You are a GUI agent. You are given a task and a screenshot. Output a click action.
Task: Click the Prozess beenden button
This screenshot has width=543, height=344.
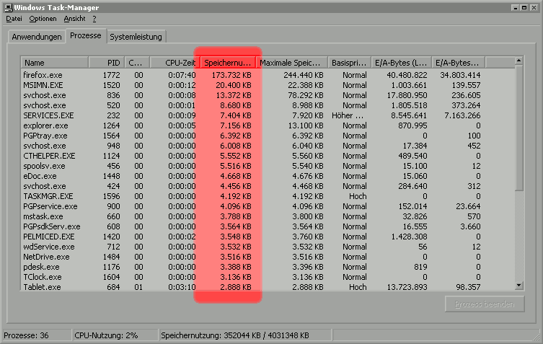[484, 304]
